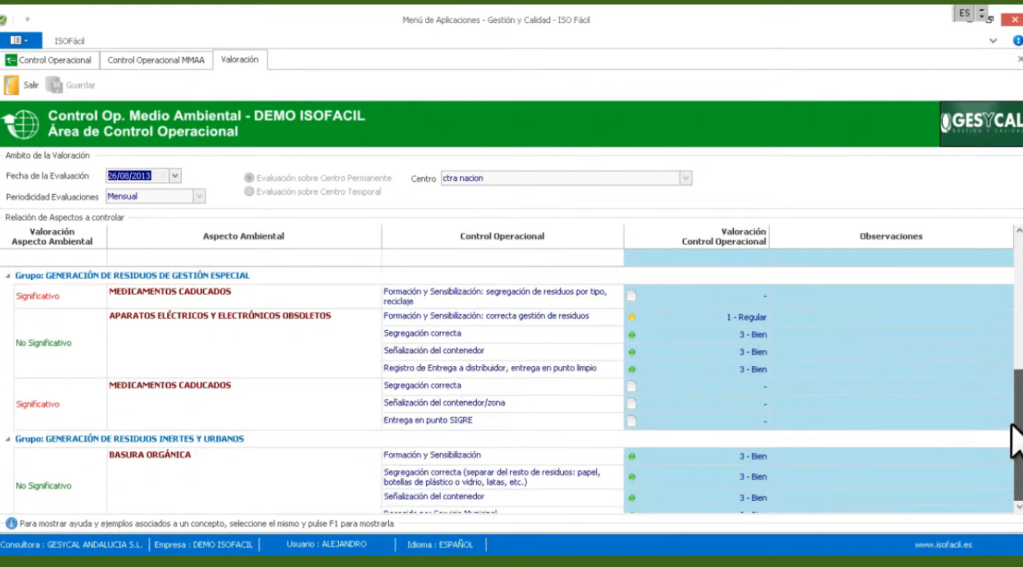The height and width of the screenshot is (567, 1023).
Task: Click the ribbon collapse chevron
Action: (x=993, y=41)
